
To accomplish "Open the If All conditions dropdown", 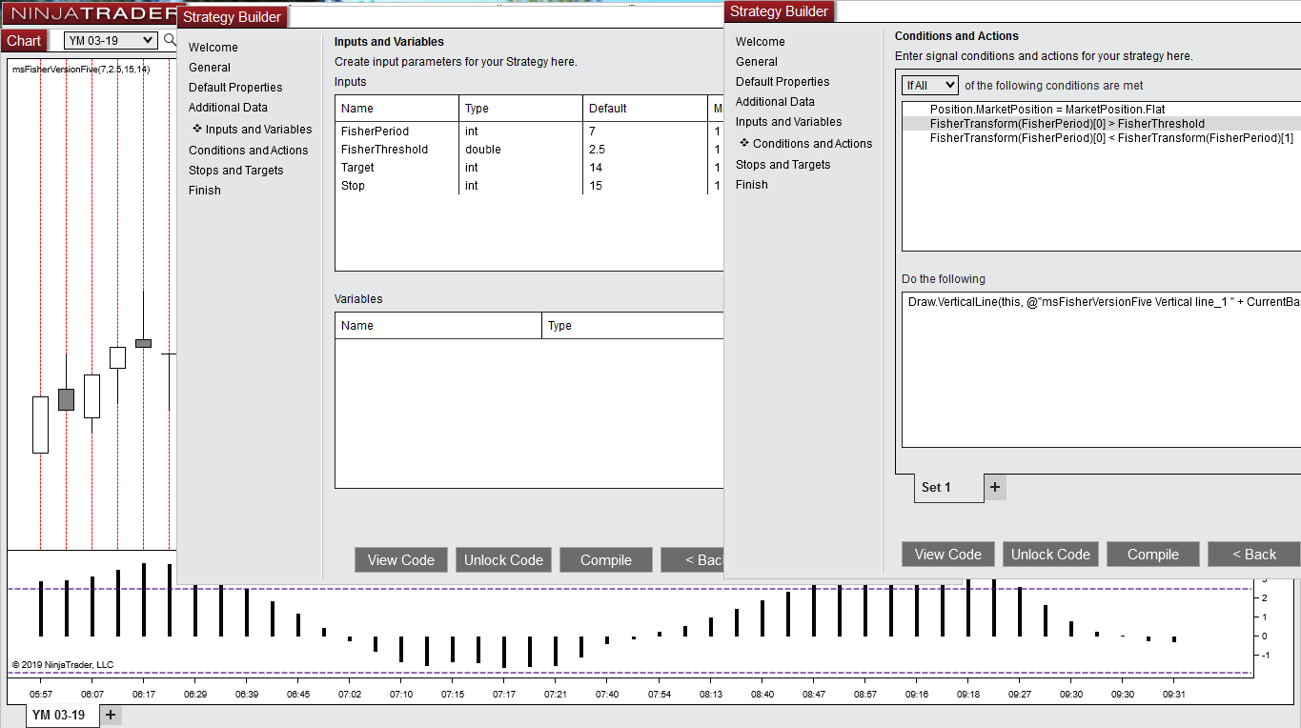I will pos(930,85).
